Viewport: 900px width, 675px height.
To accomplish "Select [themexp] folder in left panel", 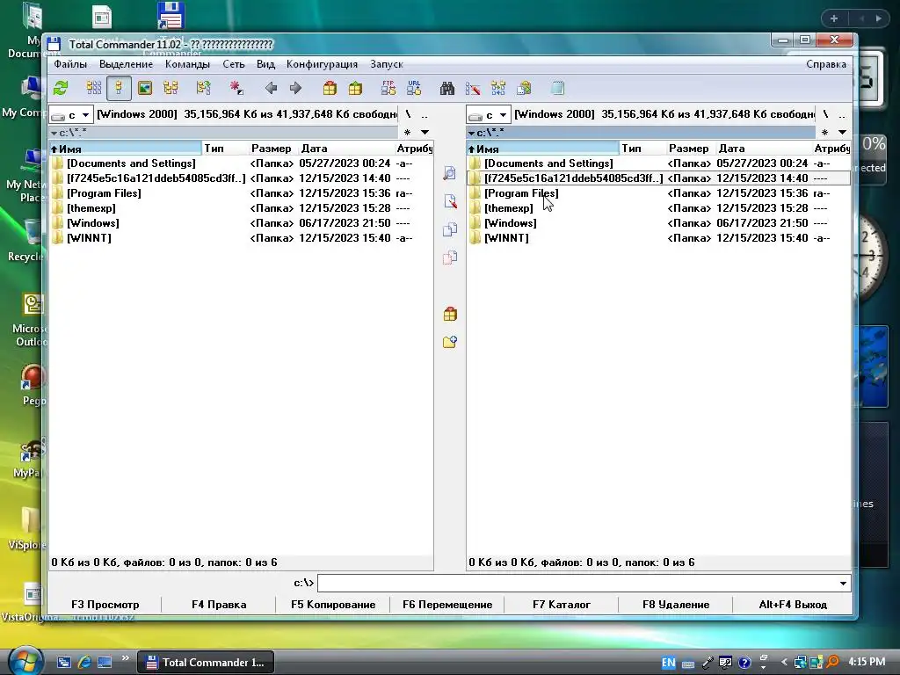I will tap(91, 208).
